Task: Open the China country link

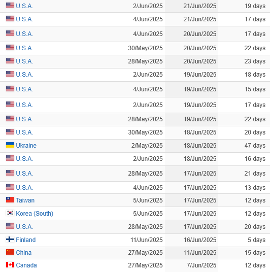Action: click(x=23, y=252)
